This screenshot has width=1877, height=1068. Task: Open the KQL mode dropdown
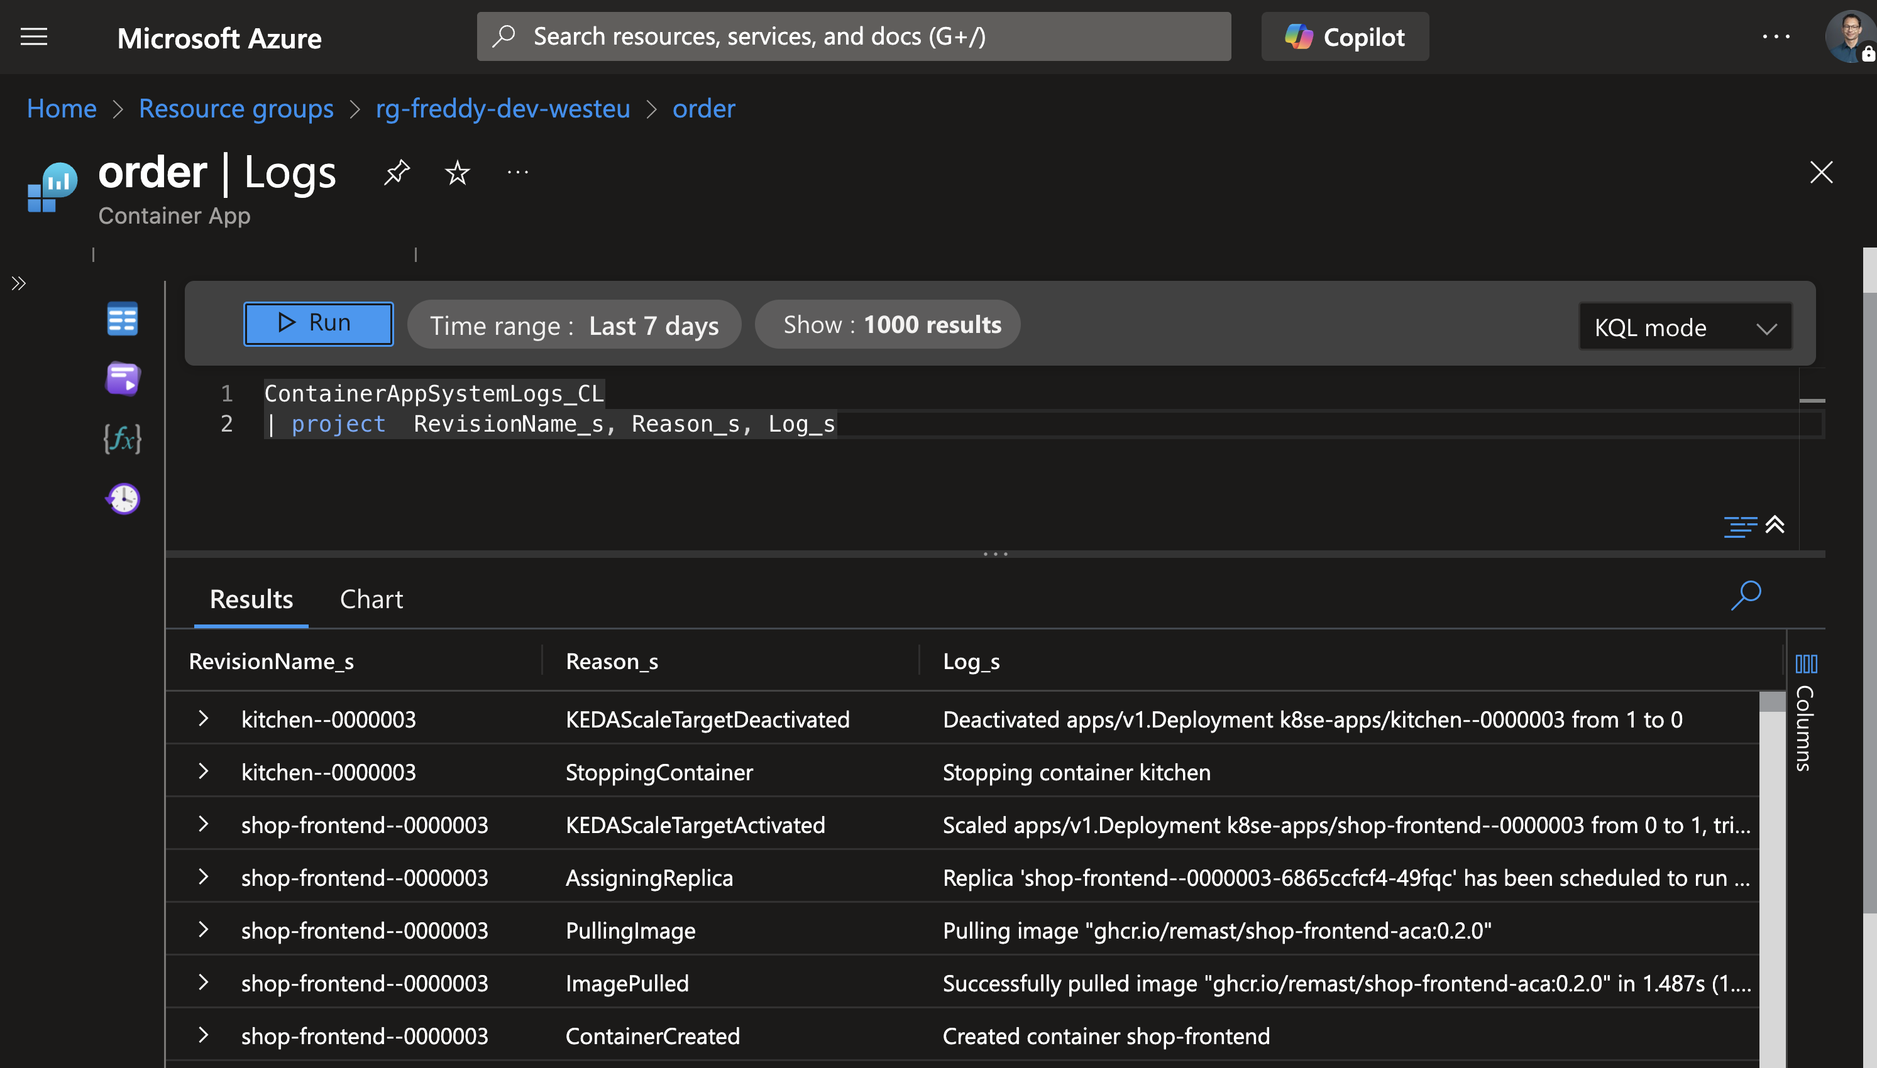[x=1685, y=327]
